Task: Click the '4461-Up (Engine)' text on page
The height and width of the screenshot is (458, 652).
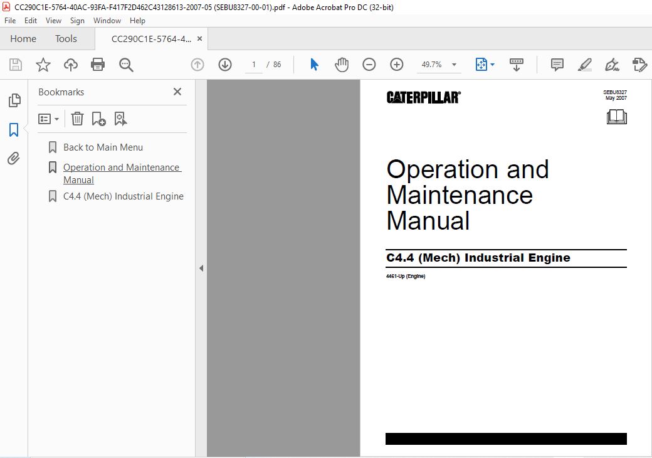Action: coord(406,276)
